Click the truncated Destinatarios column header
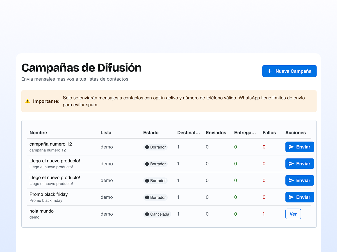This screenshot has width=337, height=252. [188, 133]
